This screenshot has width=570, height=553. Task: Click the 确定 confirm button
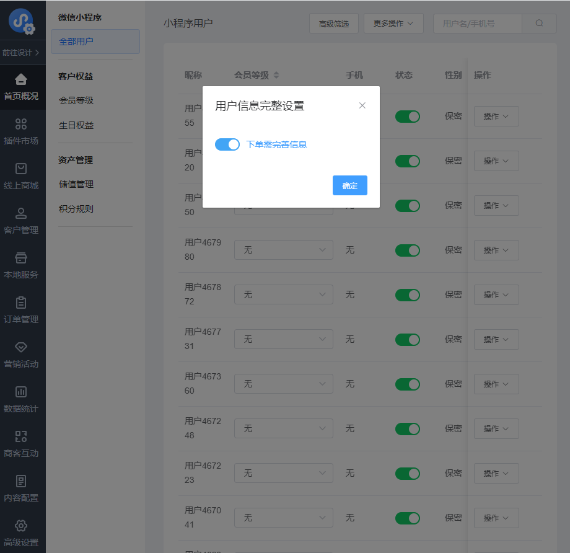point(349,185)
